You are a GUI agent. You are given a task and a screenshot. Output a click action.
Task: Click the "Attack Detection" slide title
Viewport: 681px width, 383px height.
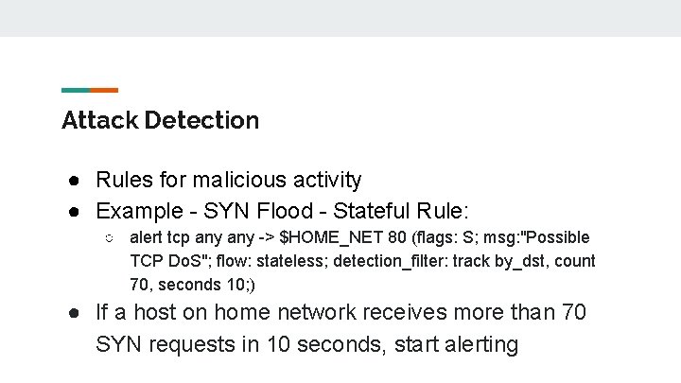coord(160,120)
